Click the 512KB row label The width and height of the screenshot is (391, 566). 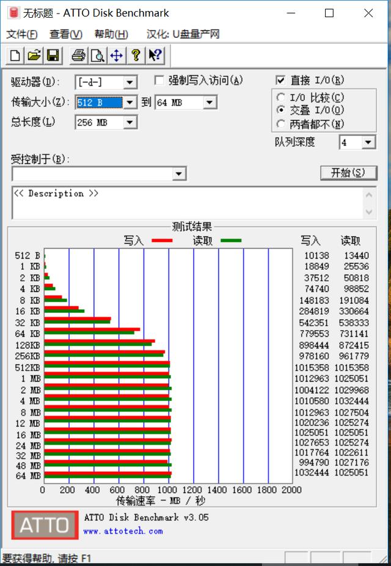coord(27,367)
